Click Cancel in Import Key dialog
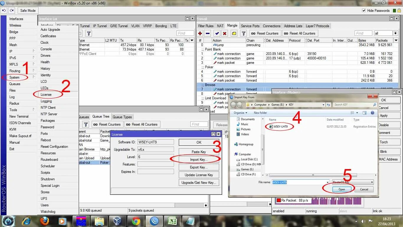The width and height of the screenshot is (403, 227). tap(364, 189)
